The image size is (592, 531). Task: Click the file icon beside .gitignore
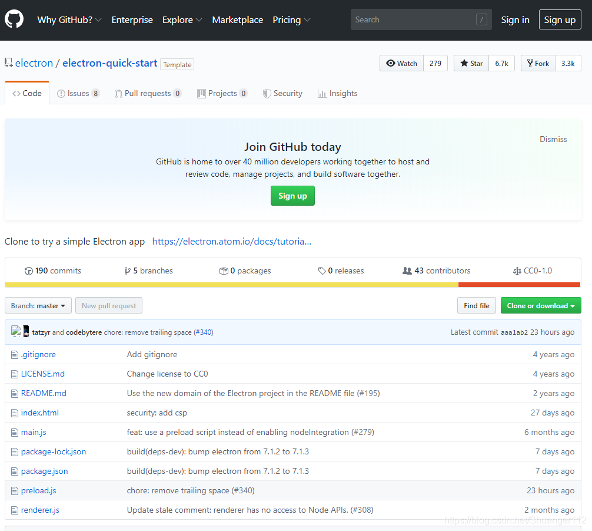(x=14, y=355)
